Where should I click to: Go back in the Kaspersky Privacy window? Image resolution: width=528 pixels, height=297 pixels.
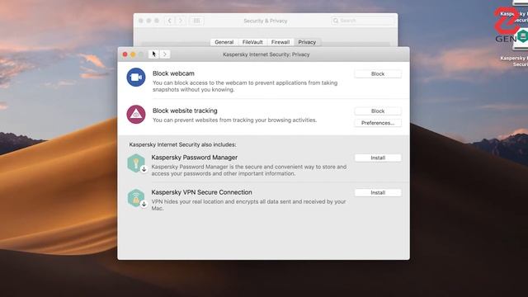[153, 54]
